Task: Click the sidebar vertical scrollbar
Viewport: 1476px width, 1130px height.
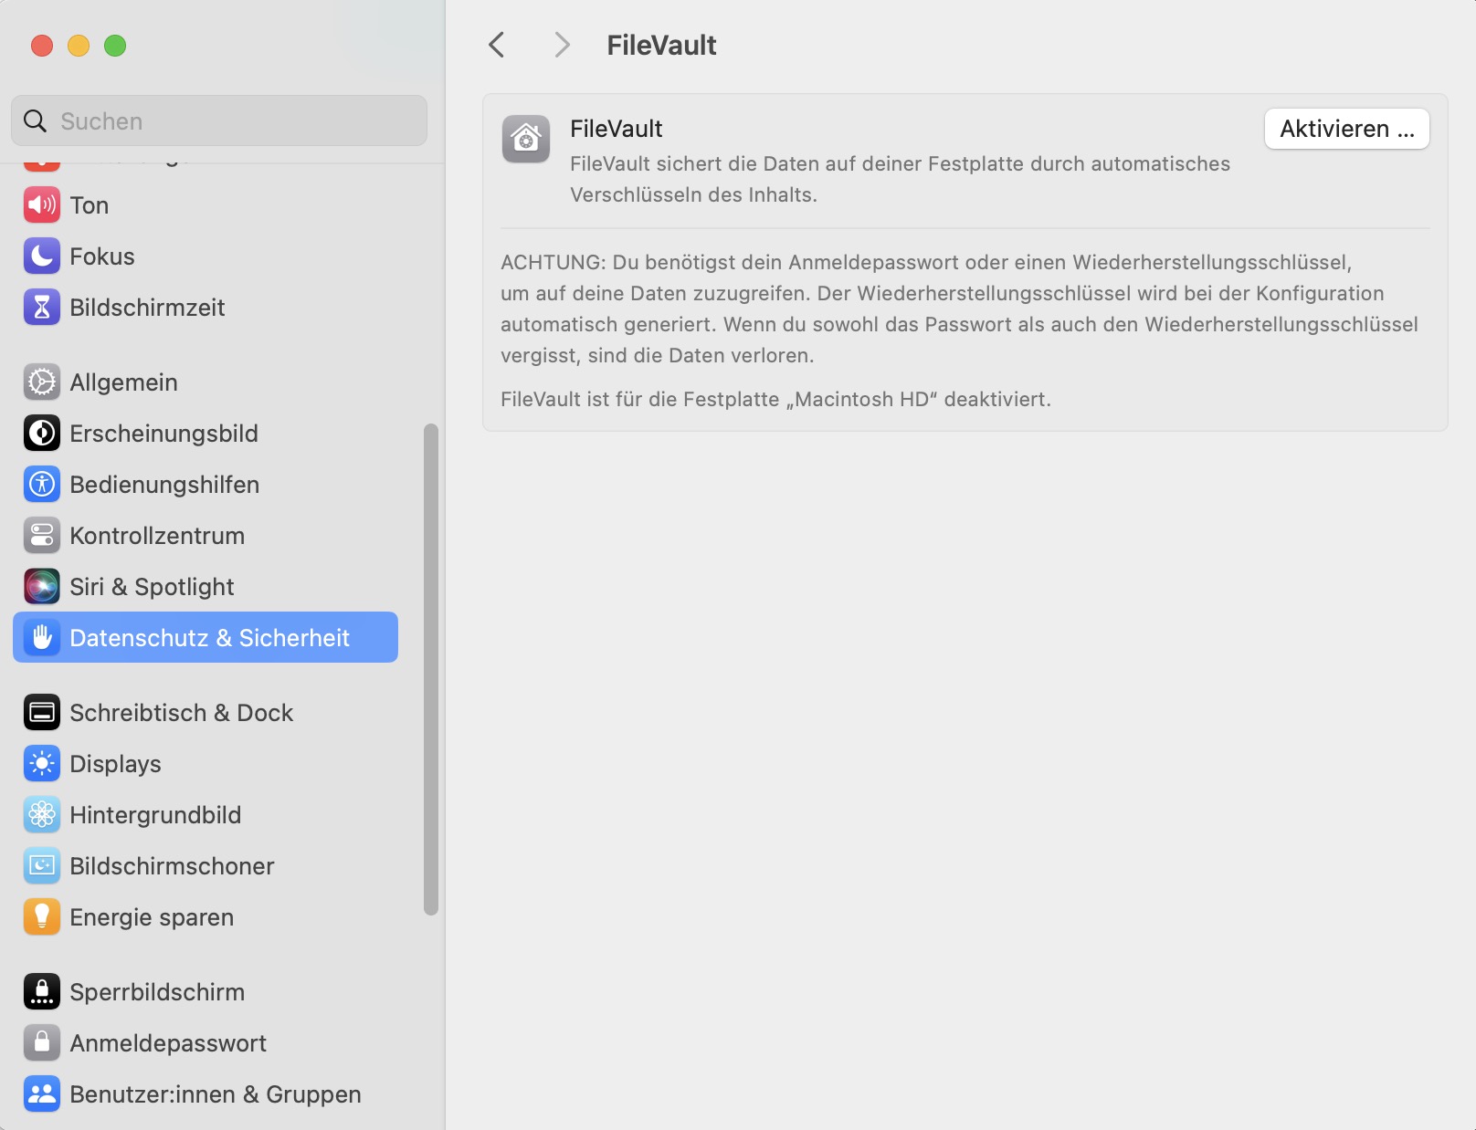Action: pos(431,669)
